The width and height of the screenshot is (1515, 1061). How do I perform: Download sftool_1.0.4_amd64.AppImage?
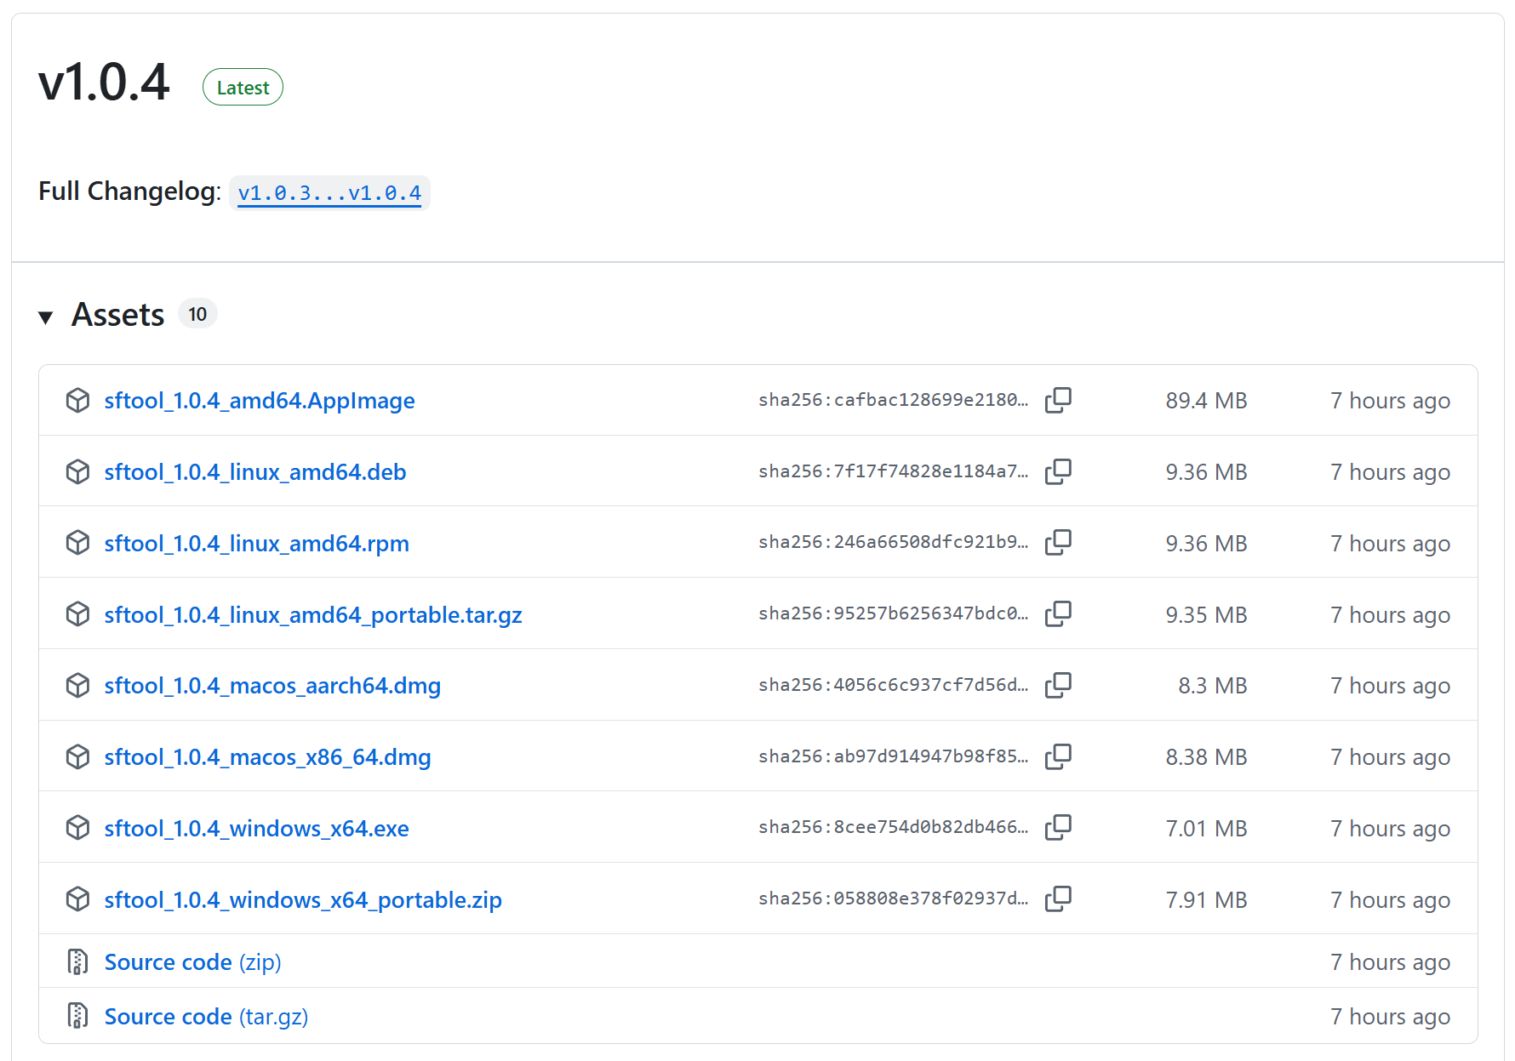tap(259, 401)
